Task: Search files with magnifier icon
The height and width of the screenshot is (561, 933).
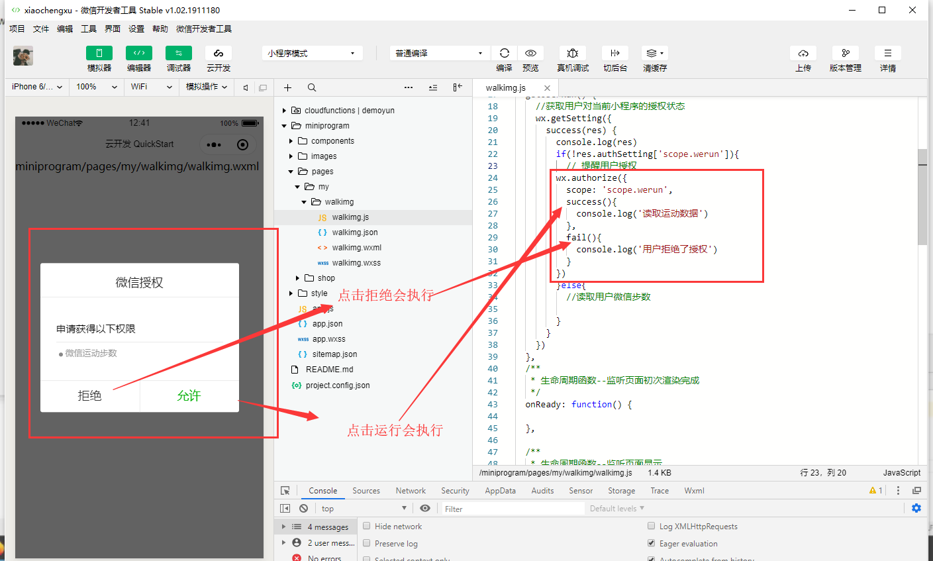Action: 312,87
